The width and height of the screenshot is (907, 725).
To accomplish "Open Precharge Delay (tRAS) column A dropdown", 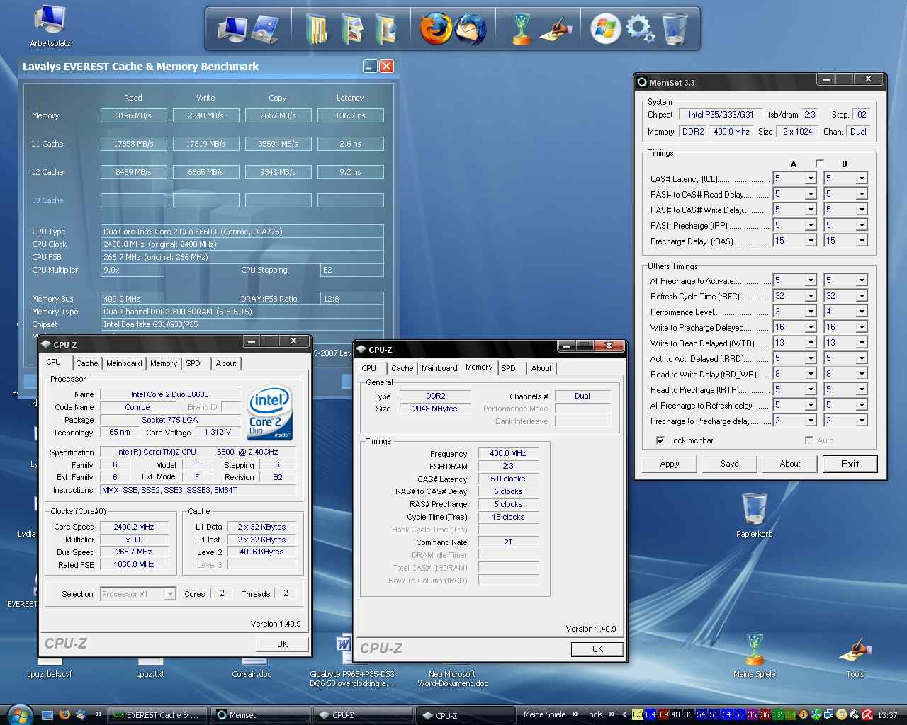I will (811, 241).
